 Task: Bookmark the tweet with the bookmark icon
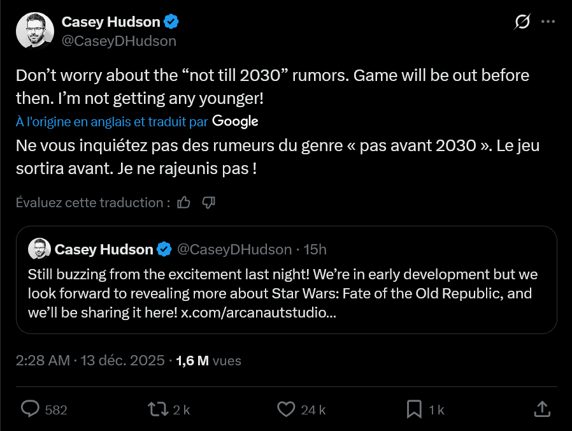point(414,409)
